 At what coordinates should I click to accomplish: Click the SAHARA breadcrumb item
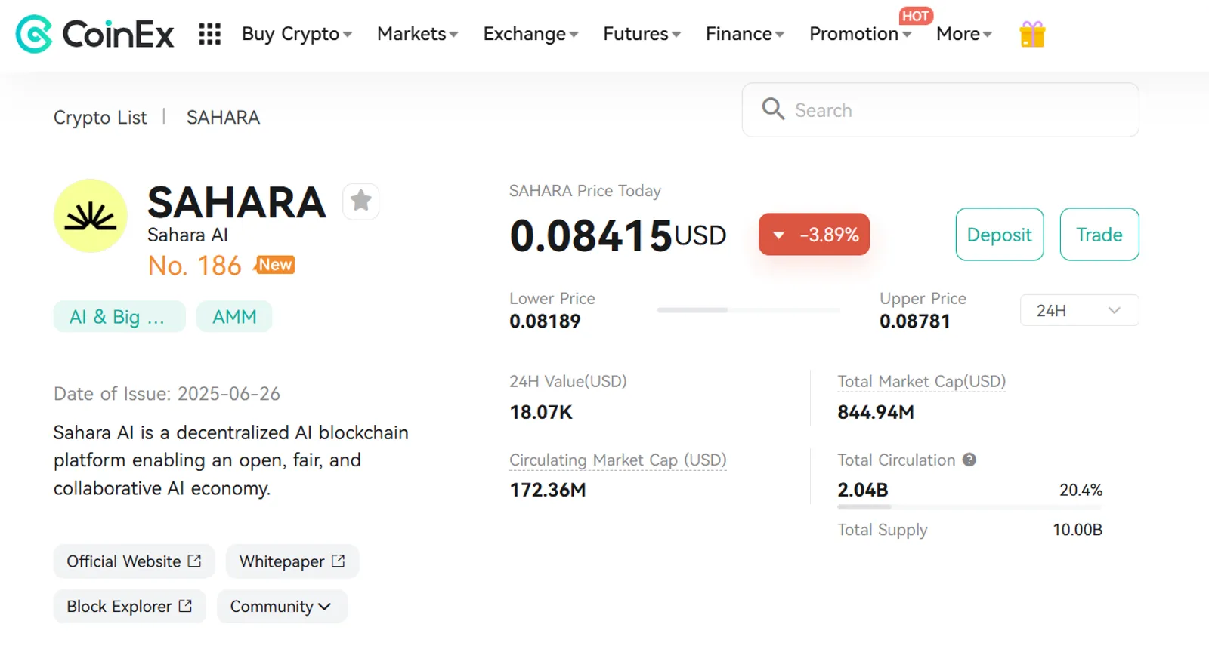point(223,118)
